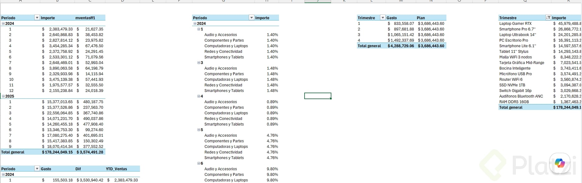The width and height of the screenshot is (582, 183).
Task: Open sorted Trimestre filter button in products pivot
Action: [548, 18]
